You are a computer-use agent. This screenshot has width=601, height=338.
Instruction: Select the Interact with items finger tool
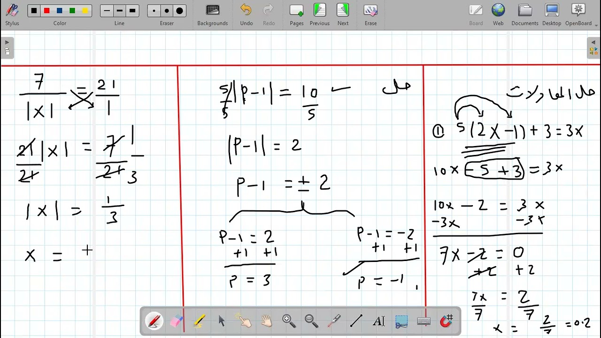click(x=244, y=321)
